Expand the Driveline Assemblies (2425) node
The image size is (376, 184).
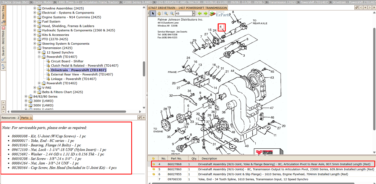(x=35, y=8)
